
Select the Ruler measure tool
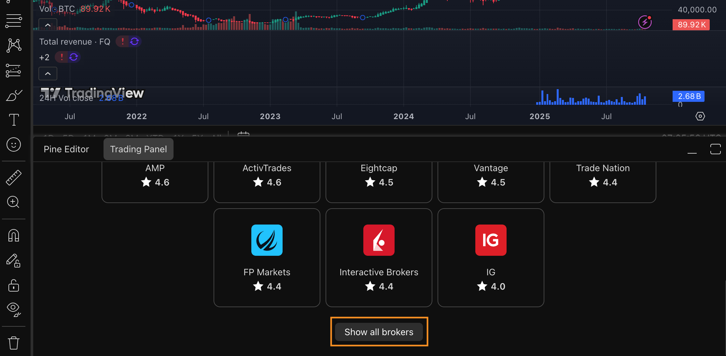click(x=14, y=177)
